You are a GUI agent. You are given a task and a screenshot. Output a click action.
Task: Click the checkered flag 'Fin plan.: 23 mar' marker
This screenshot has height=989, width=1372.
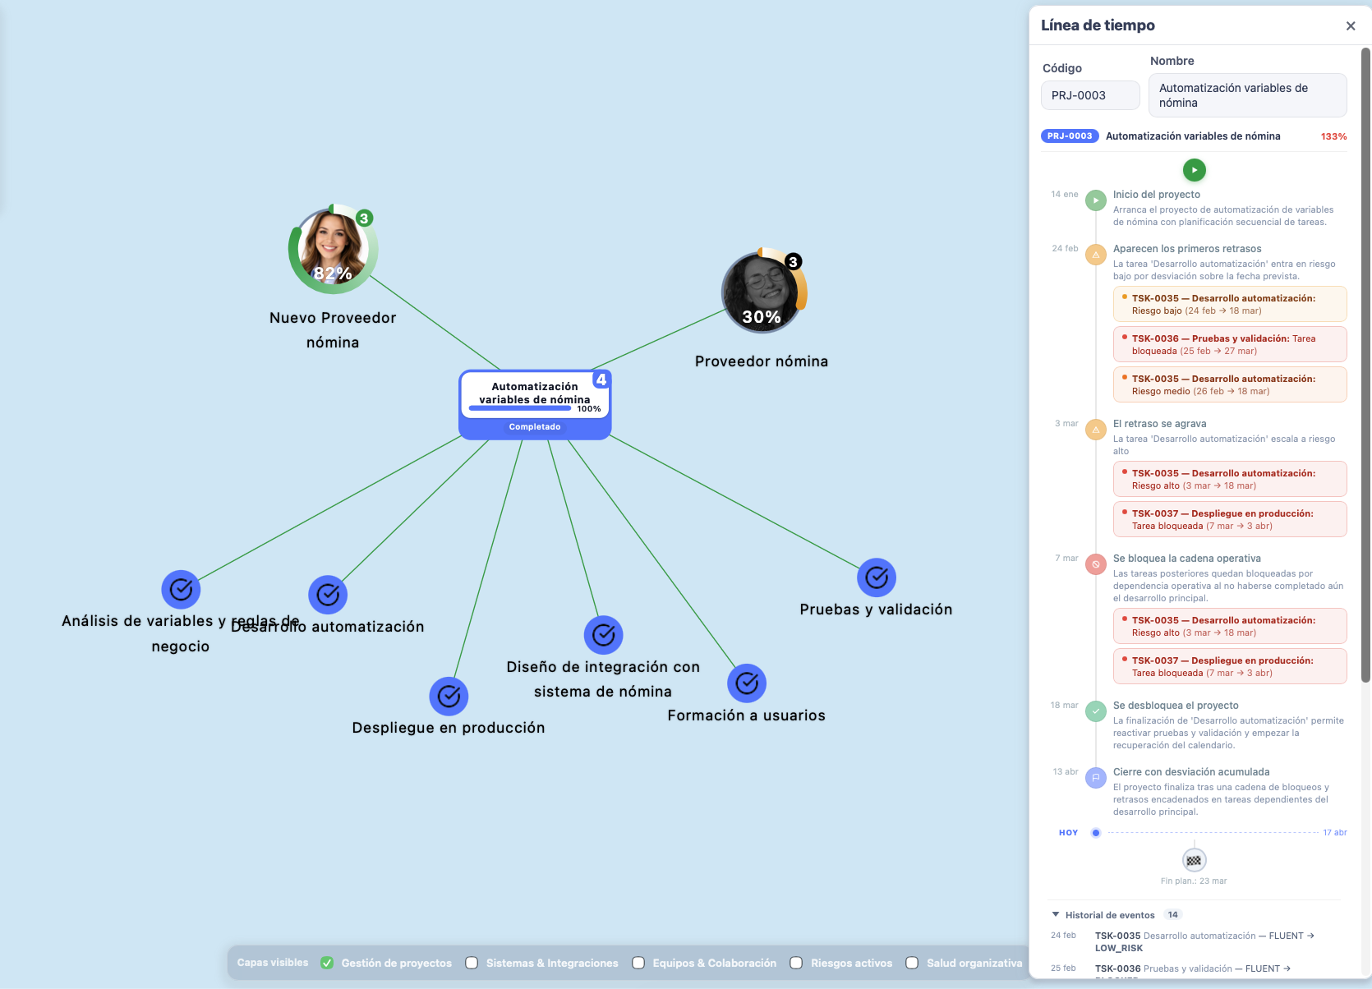(1194, 861)
